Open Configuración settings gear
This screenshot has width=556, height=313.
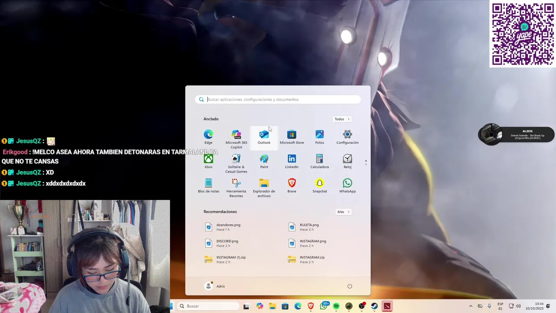[347, 137]
